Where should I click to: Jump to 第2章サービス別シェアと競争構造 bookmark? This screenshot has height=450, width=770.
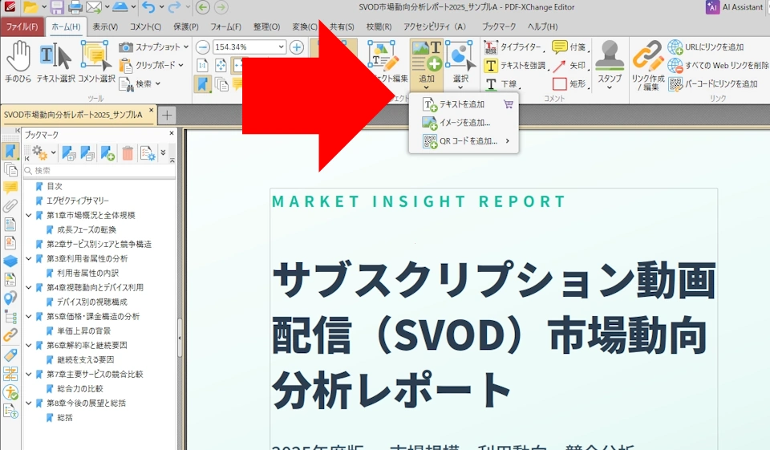pyautogui.click(x=99, y=244)
